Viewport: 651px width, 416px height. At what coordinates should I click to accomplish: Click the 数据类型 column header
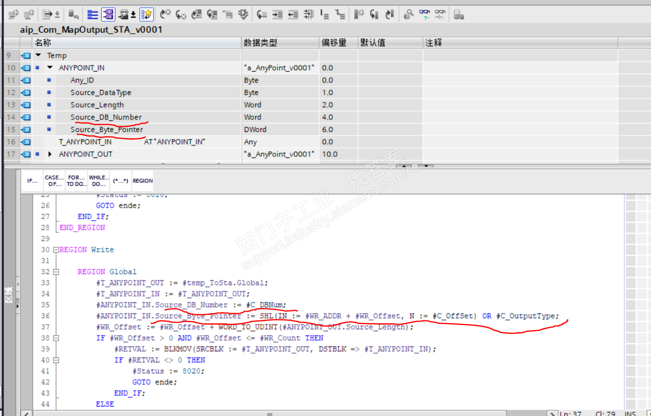[x=260, y=43]
